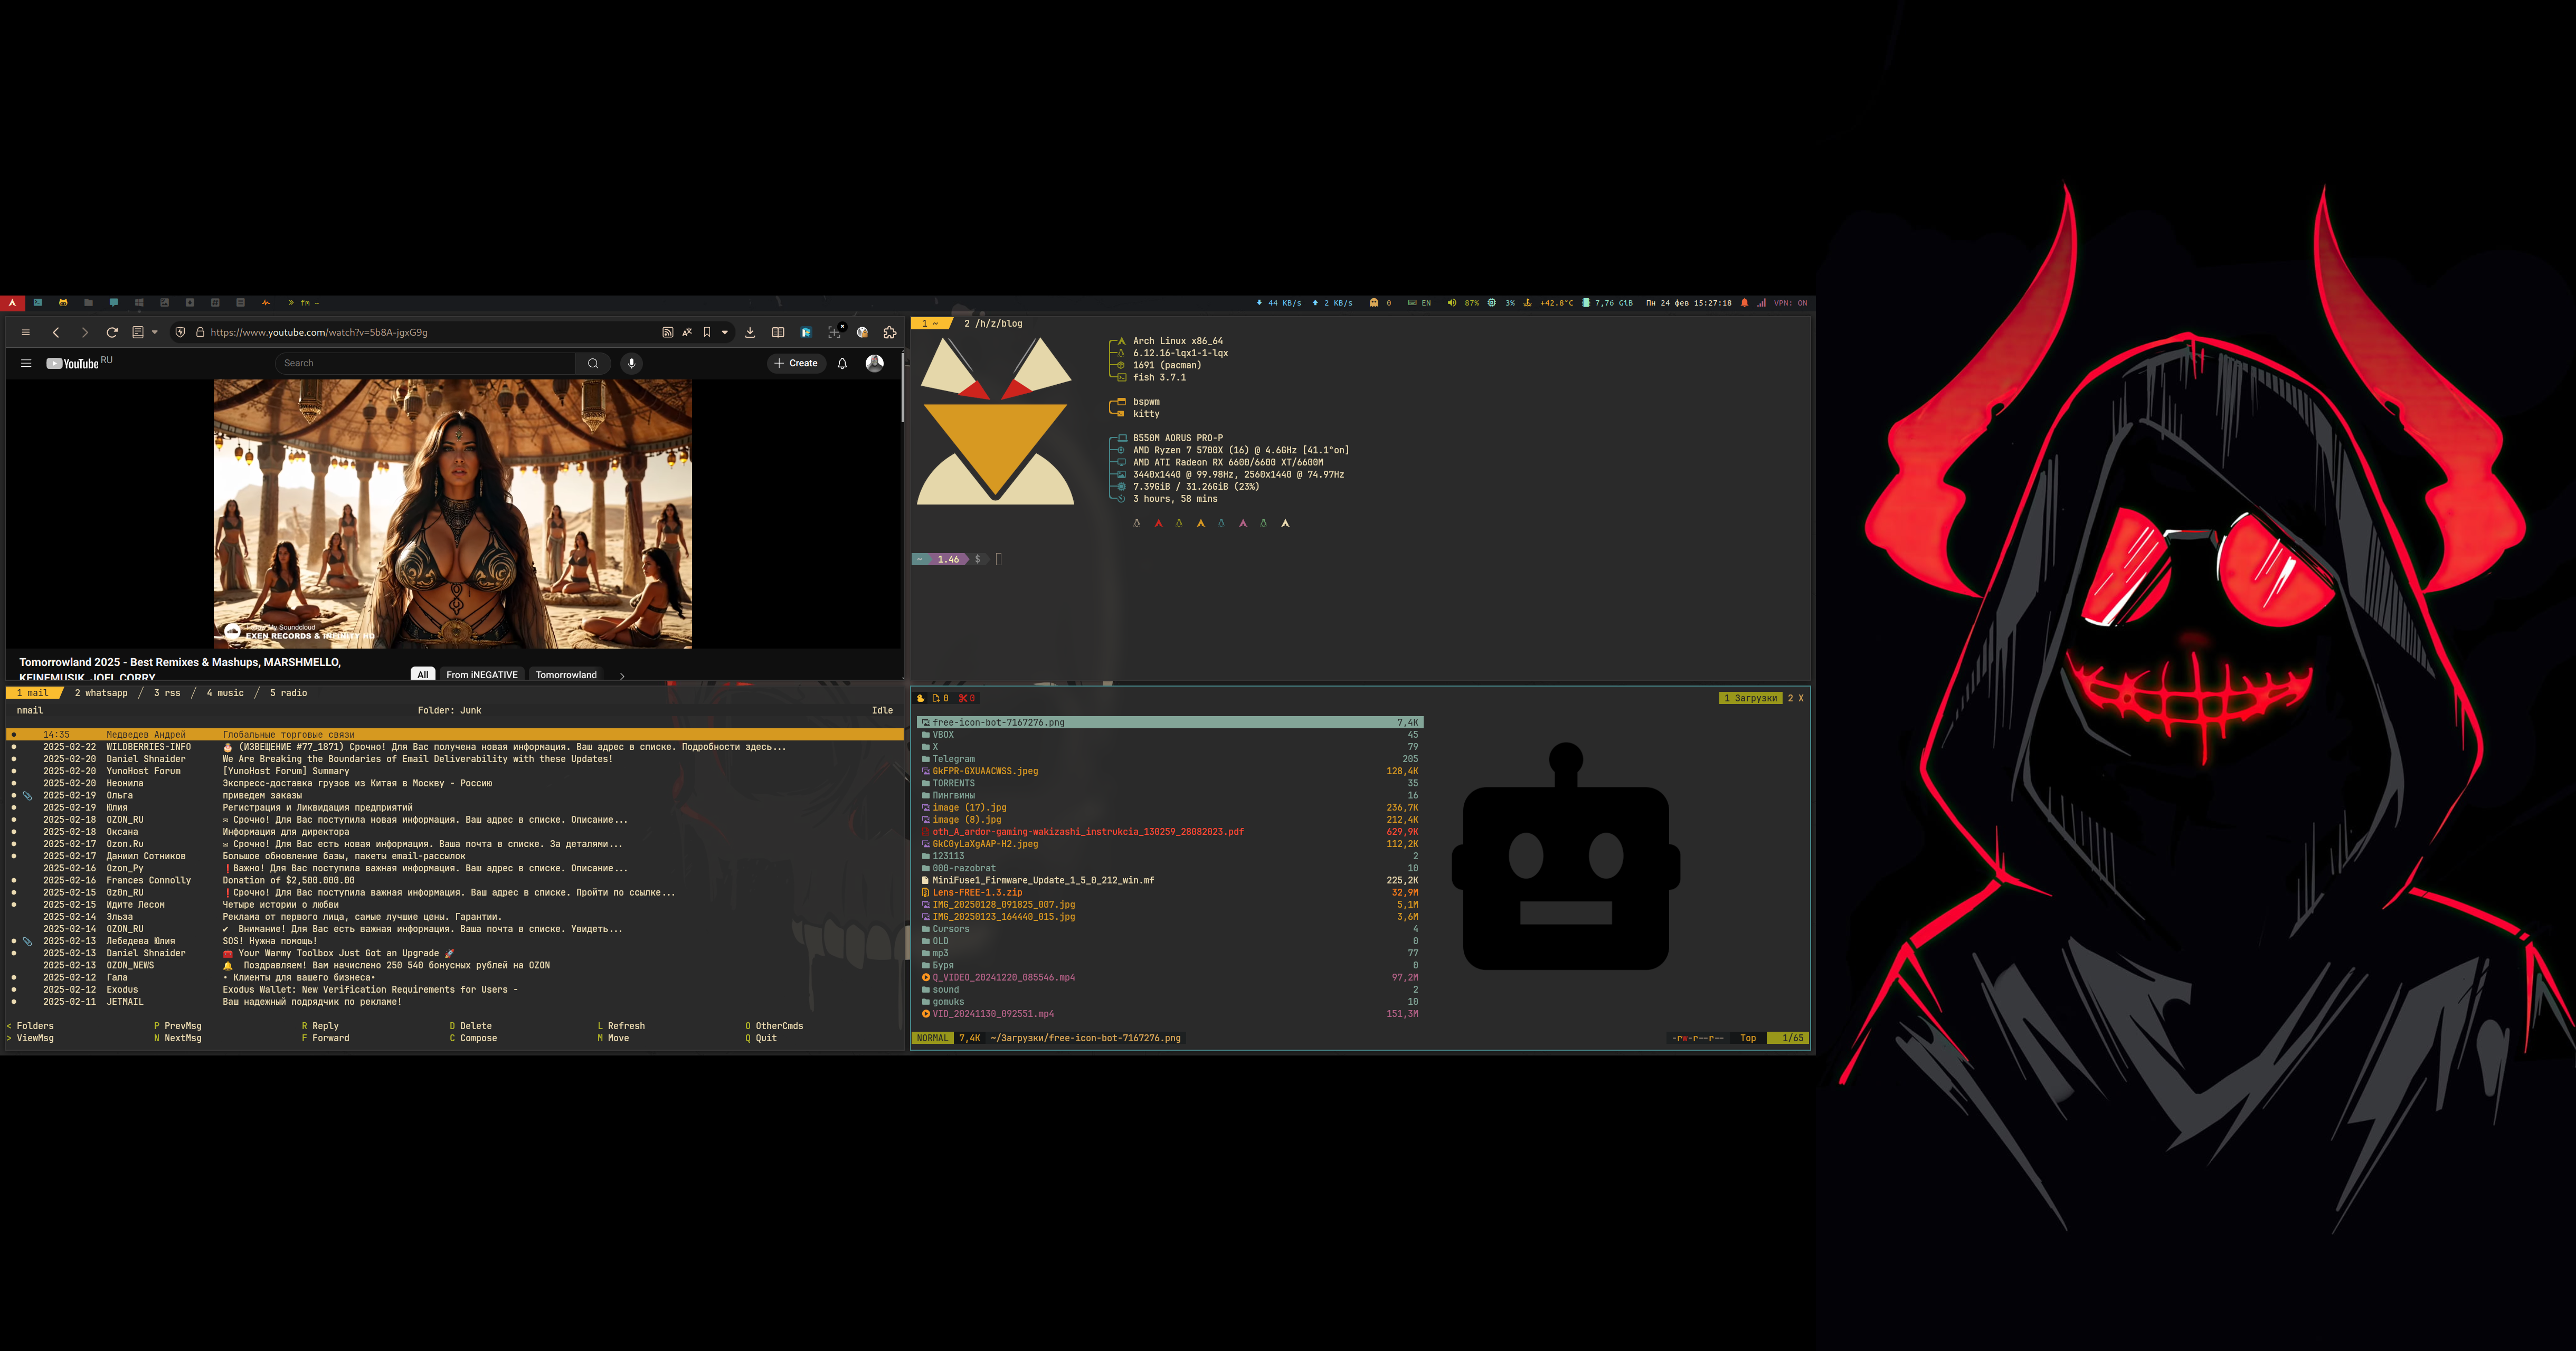Open YouTube notifications bell
This screenshot has height=1351, width=2576.
tap(842, 363)
